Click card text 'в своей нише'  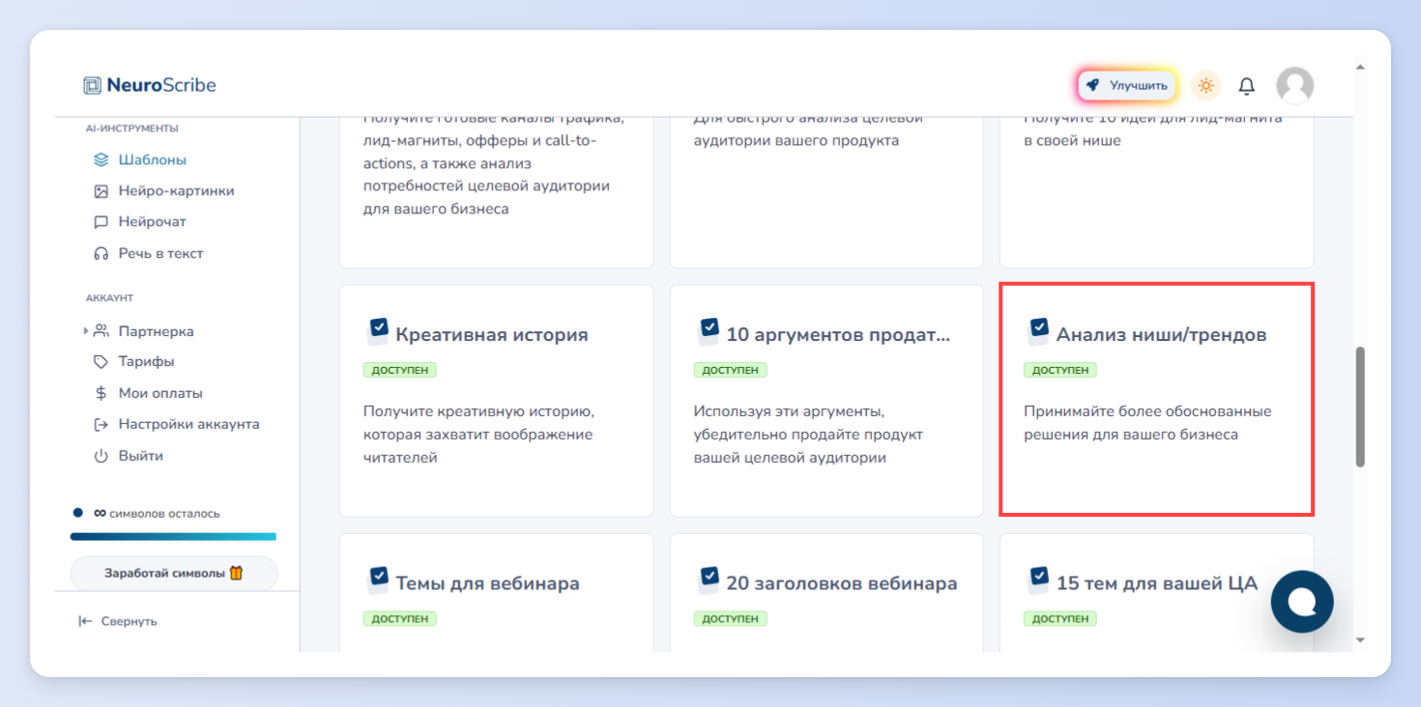[1072, 141]
